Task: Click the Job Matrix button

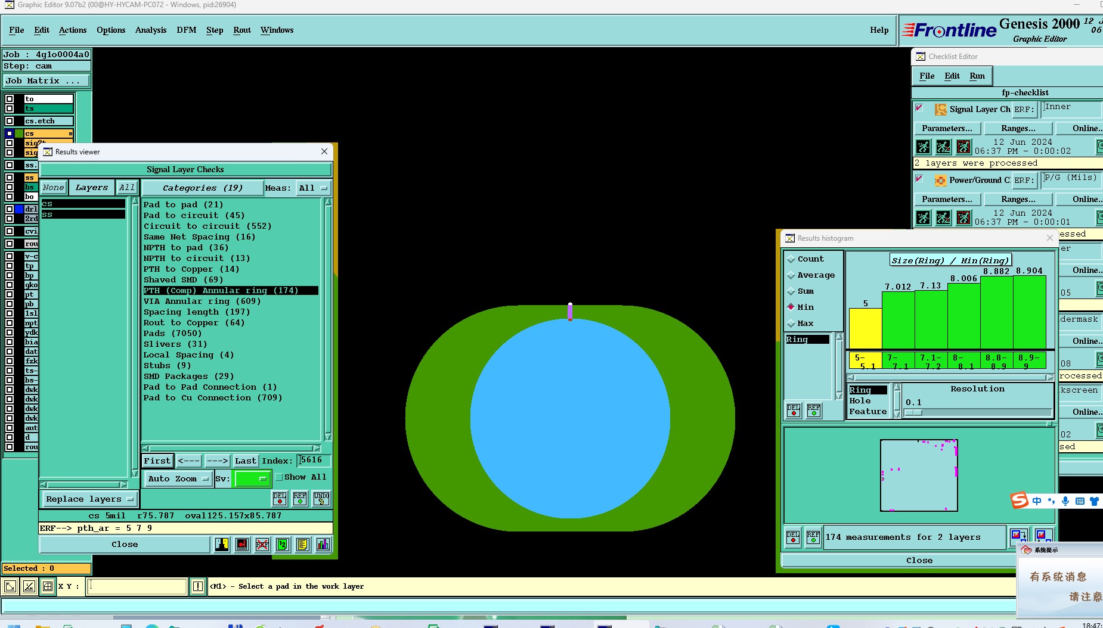Action: tap(47, 81)
